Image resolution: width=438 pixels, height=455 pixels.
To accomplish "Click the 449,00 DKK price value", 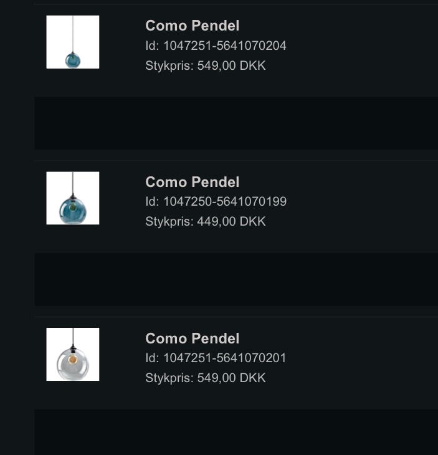I will 231,222.
